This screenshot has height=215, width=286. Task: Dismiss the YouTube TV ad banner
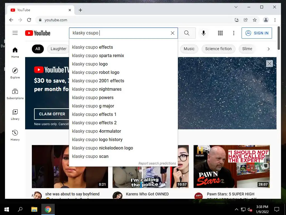click(270, 64)
